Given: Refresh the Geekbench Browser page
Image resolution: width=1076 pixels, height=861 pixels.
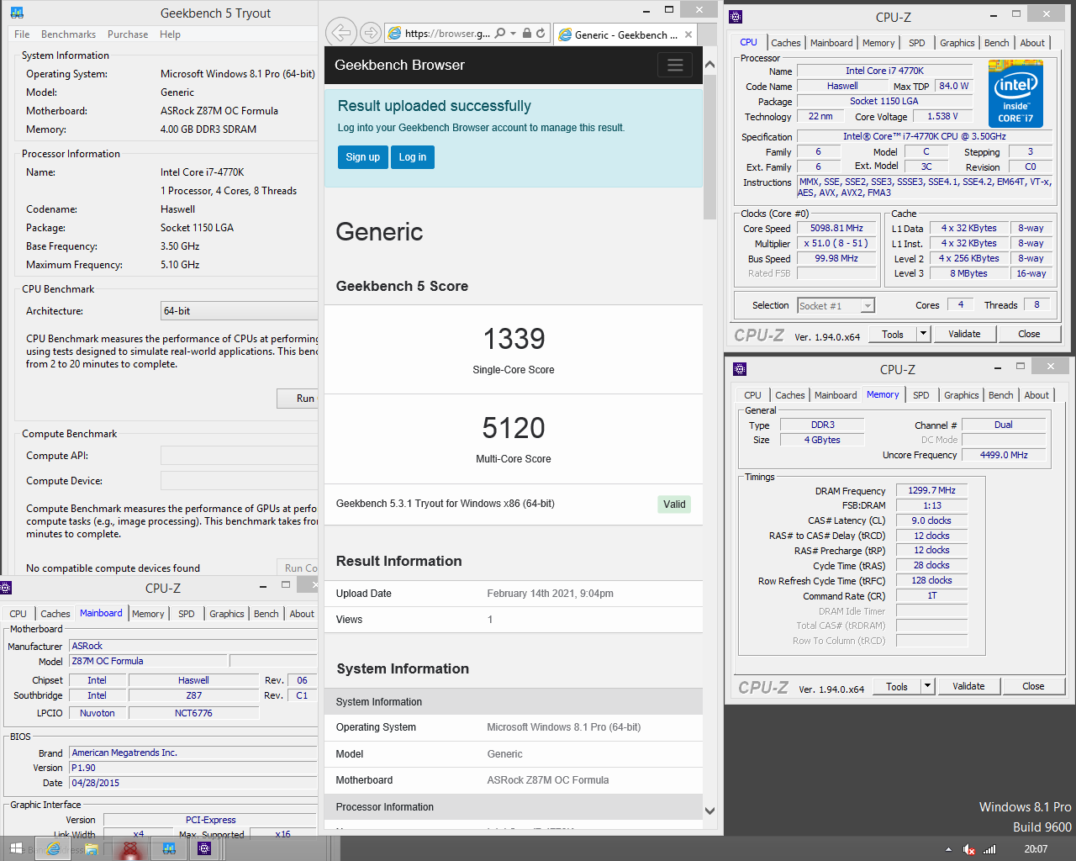Looking at the screenshot, I should point(541,33).
